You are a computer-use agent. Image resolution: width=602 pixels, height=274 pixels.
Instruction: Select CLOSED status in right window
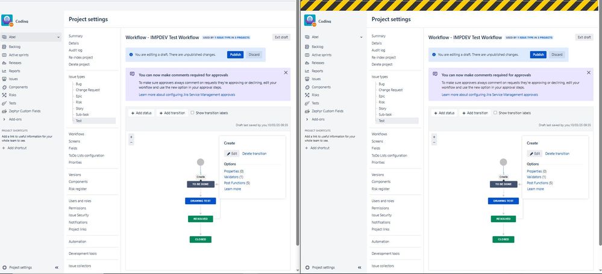(503, 239)
